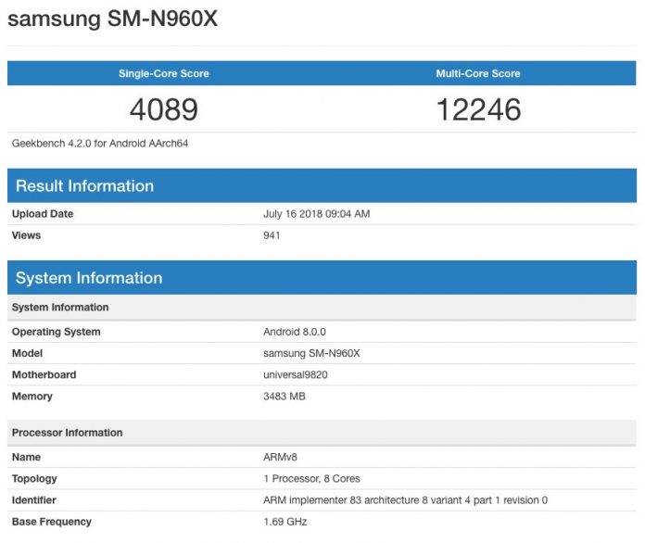Click the value 'Android 8.0.0'

(x=295, y=332)
